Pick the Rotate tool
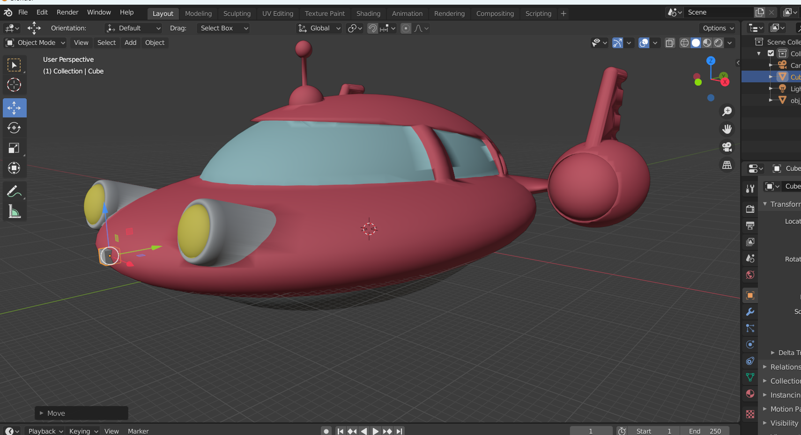The image size is (801, 435). pyautogui.click(x=14, y=128)
